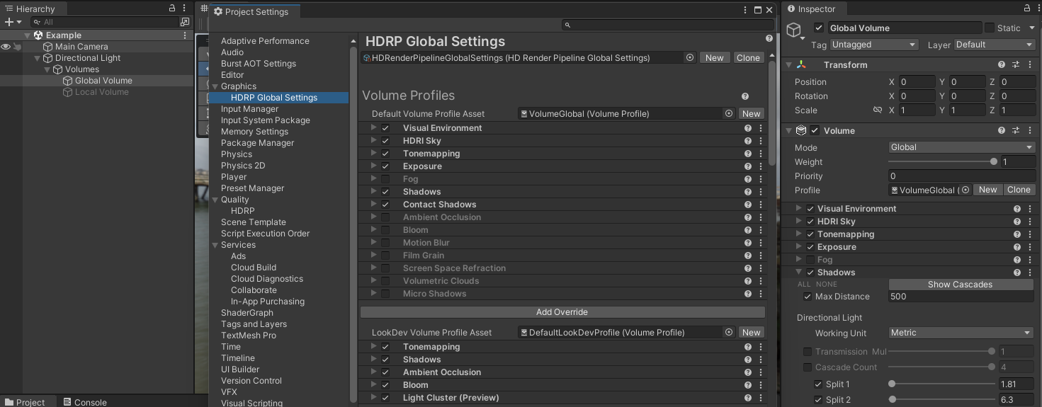The image size is (1042, 407).
Task: Adjust the Split 2 slider
Action: point(943,400)
